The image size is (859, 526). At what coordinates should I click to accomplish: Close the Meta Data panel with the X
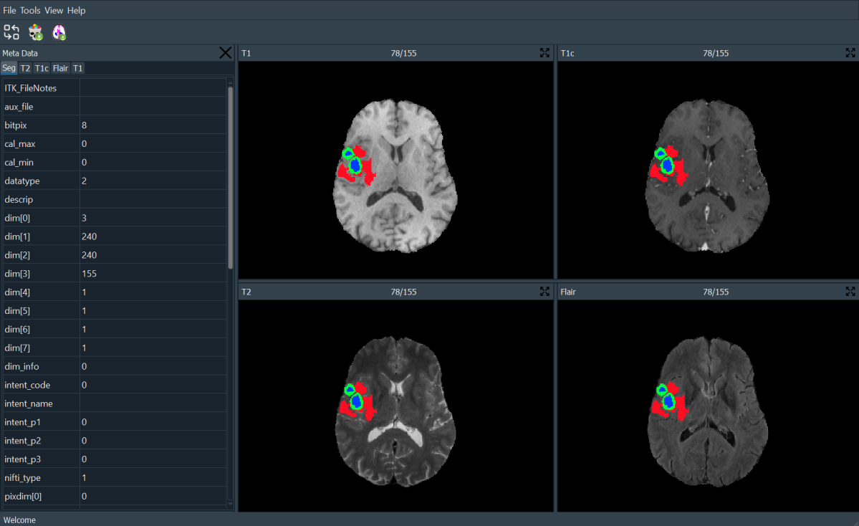[225, 52]
